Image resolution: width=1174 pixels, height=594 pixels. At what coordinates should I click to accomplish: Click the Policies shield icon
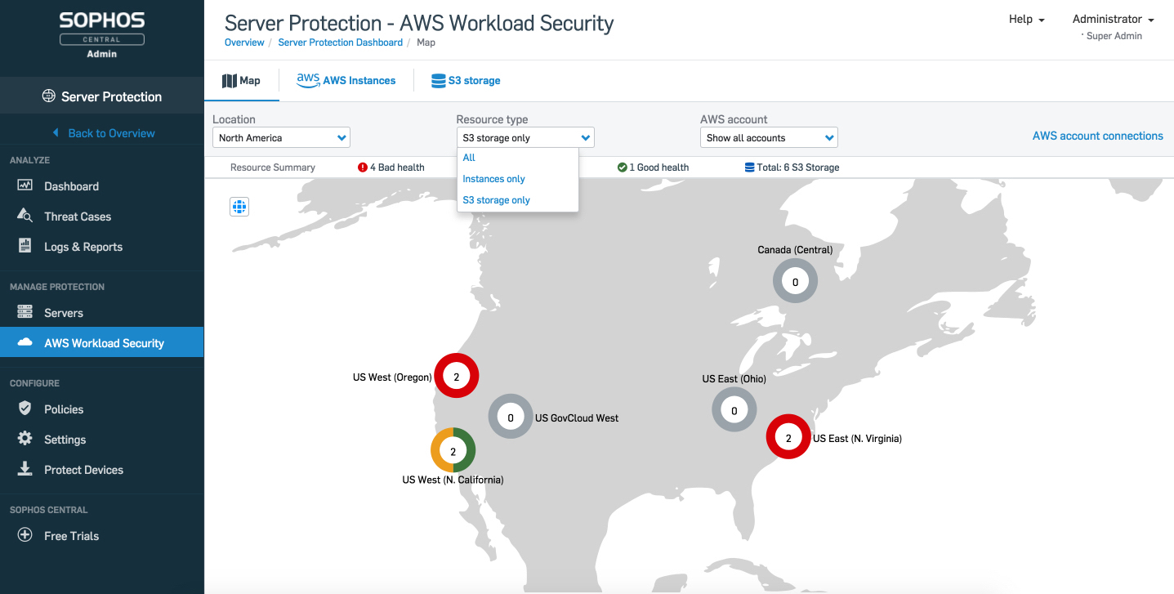[25, 409]
